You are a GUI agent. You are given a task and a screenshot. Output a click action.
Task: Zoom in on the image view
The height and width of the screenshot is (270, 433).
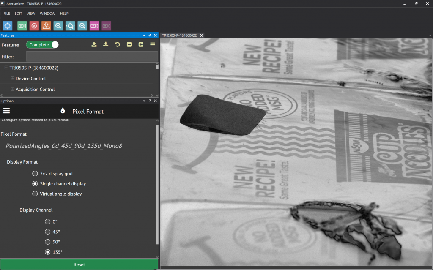point(58,26)
